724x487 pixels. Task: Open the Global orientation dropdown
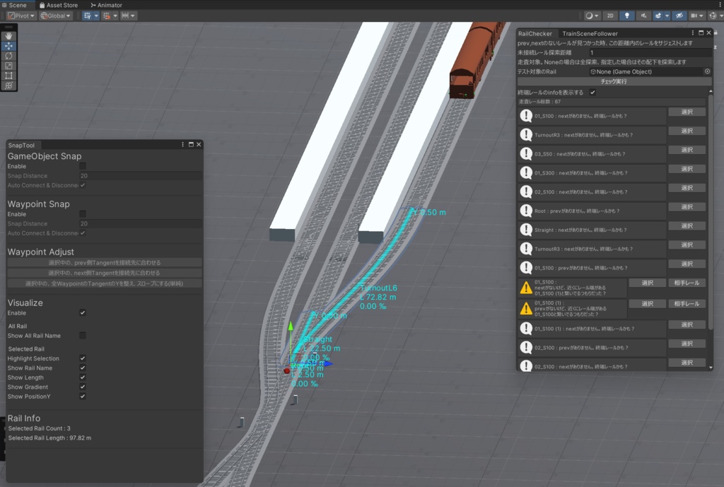coord(55,15)
